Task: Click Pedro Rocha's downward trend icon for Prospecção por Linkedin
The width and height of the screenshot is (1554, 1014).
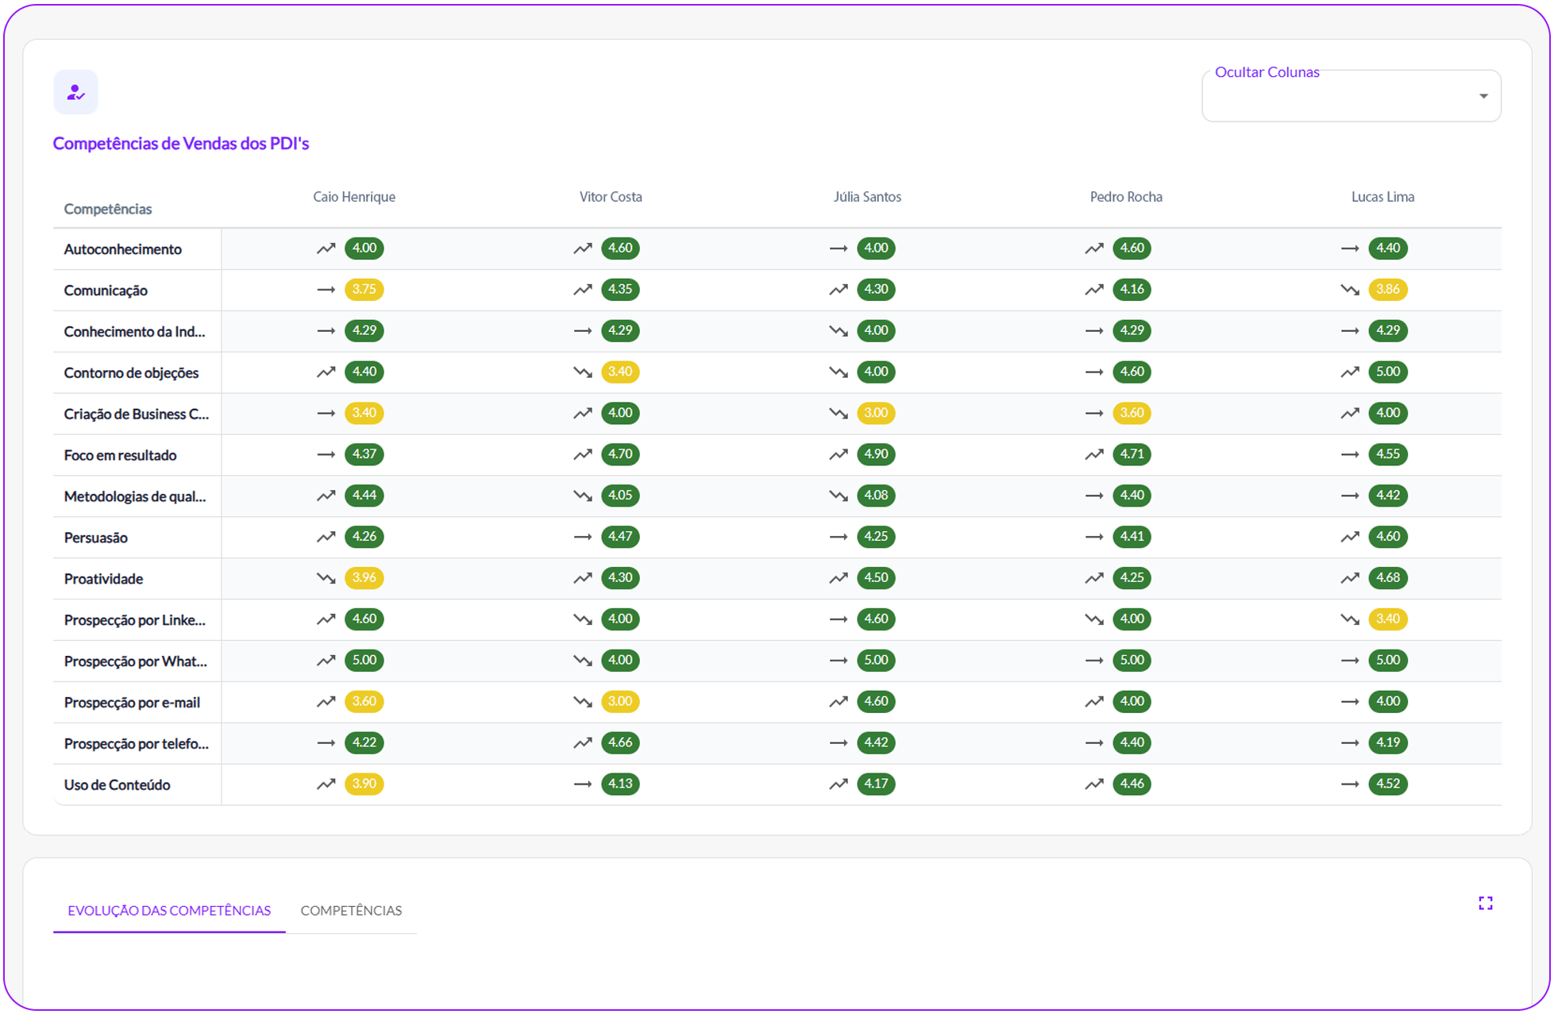Action: click(1093, 619)
